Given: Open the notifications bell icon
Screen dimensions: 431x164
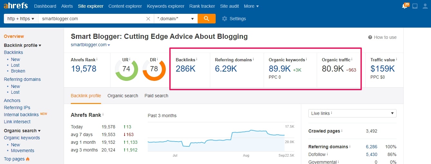Looking at the screenshot, I should click(405, 6).
